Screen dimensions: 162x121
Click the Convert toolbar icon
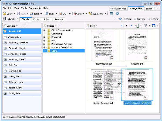74,14
